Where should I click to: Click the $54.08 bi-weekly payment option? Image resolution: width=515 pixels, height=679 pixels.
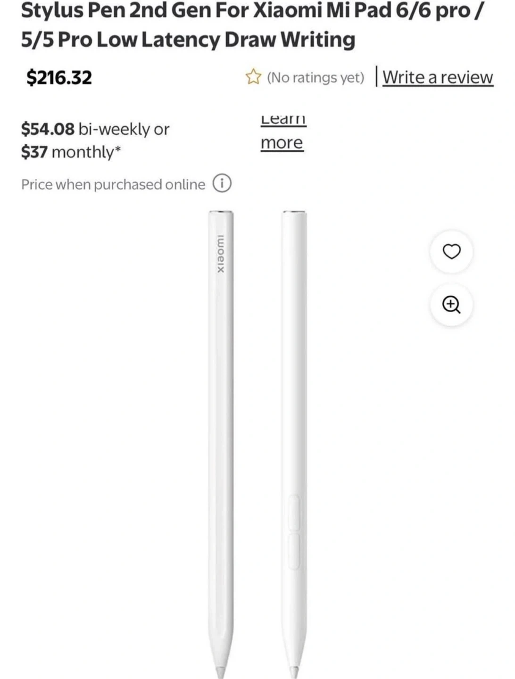(x=95, y=129)
